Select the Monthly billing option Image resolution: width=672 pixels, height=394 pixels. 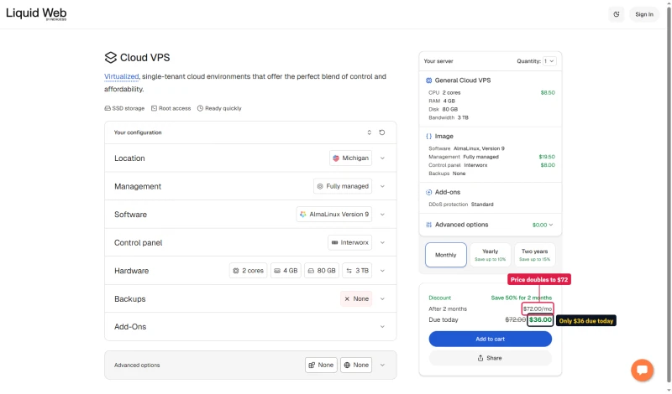tap(446, 255)
